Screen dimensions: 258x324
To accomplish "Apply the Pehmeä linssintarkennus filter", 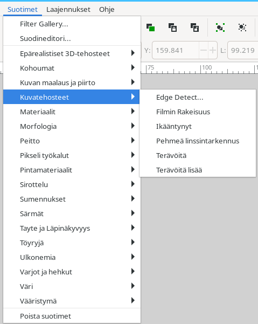I will click(198, 141).
